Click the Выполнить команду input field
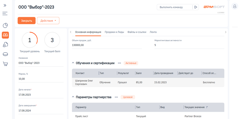This screenshot has height=119, width=239. tap(175, 7)
